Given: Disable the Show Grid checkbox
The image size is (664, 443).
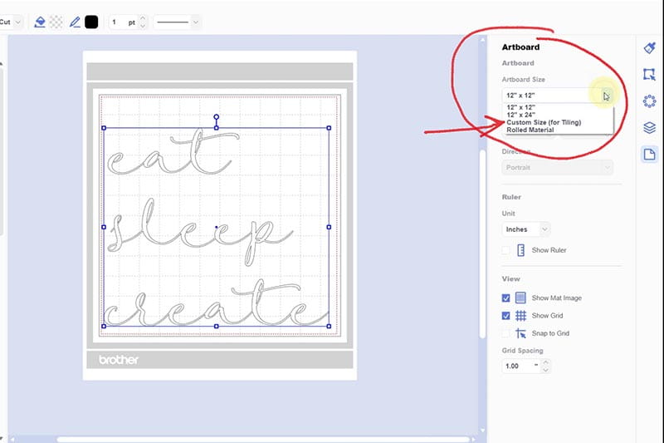Looking at the screenshot, I should pos(506,316).
